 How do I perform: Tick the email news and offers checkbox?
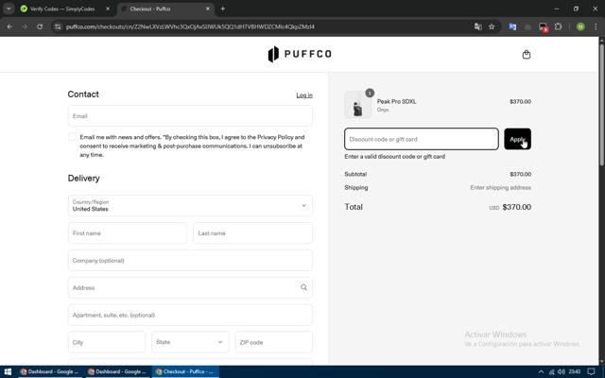[72, 137]
